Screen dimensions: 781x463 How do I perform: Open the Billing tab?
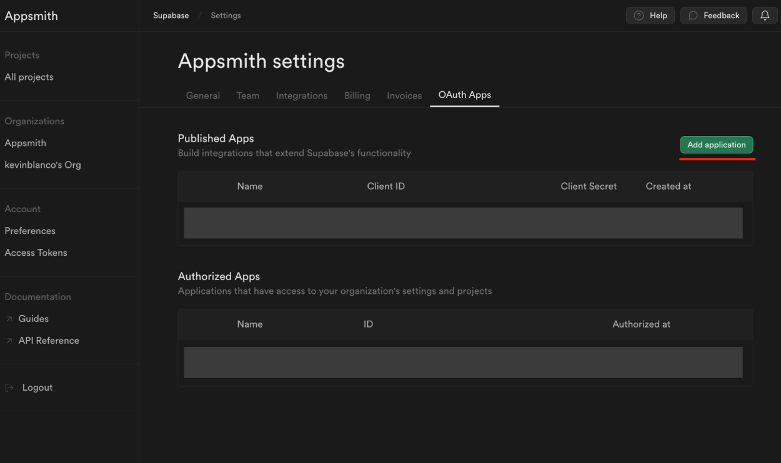click(x=357, y=95)
